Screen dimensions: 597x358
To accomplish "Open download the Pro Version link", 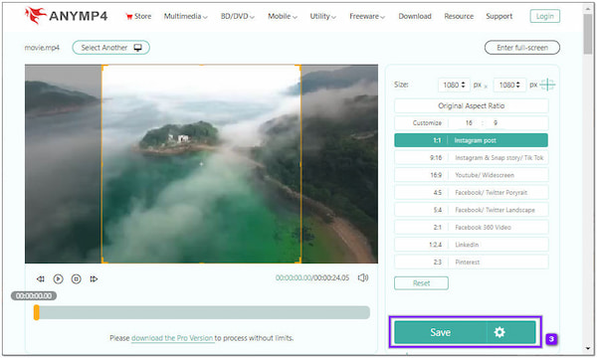I will pyautogui.click(x=172, y=338).
